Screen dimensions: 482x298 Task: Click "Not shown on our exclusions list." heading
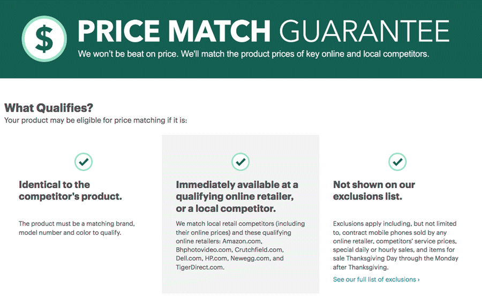point(374,190)
